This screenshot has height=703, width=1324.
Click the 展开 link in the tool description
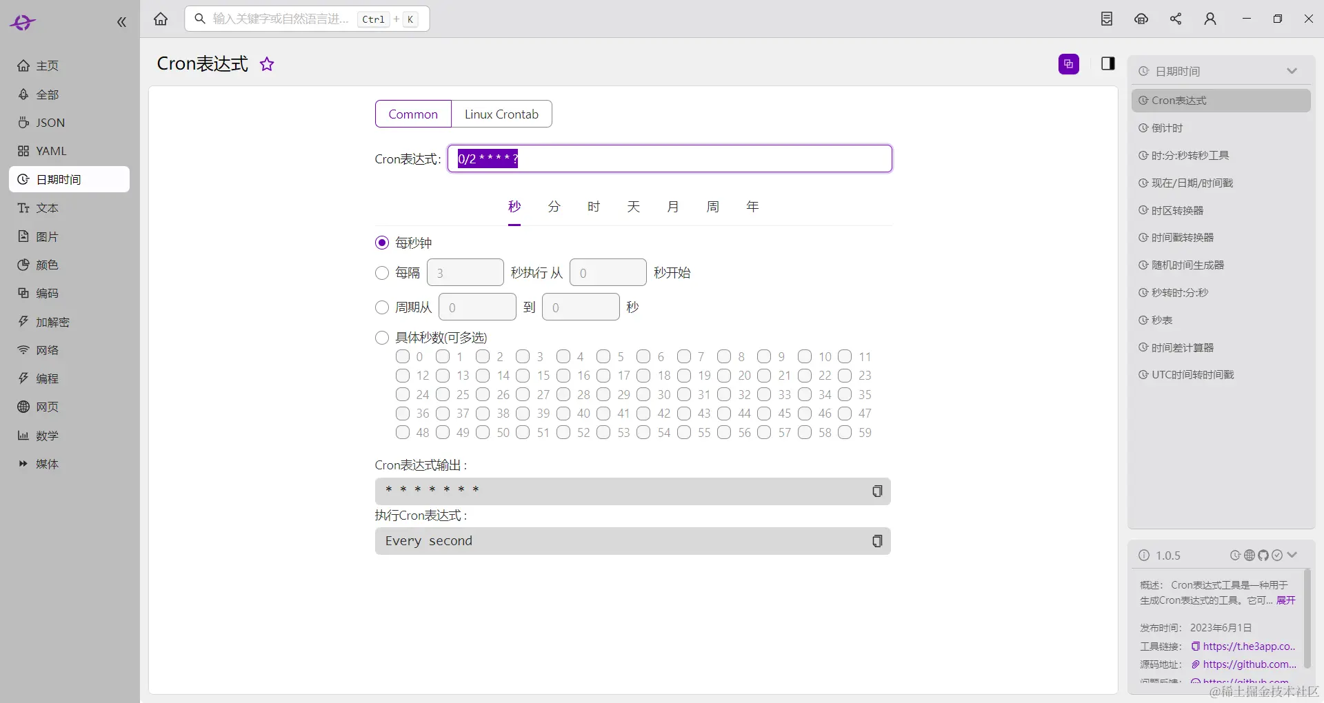tap(1285, 600)
